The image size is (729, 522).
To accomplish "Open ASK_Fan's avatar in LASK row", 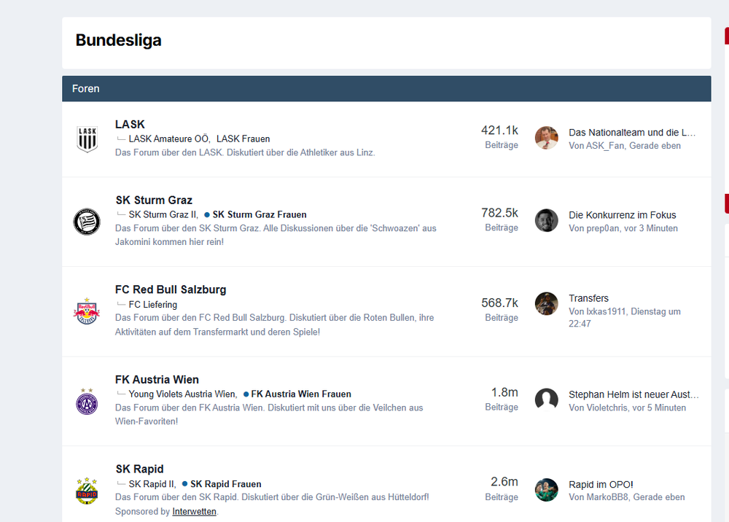I will [546, 138].
